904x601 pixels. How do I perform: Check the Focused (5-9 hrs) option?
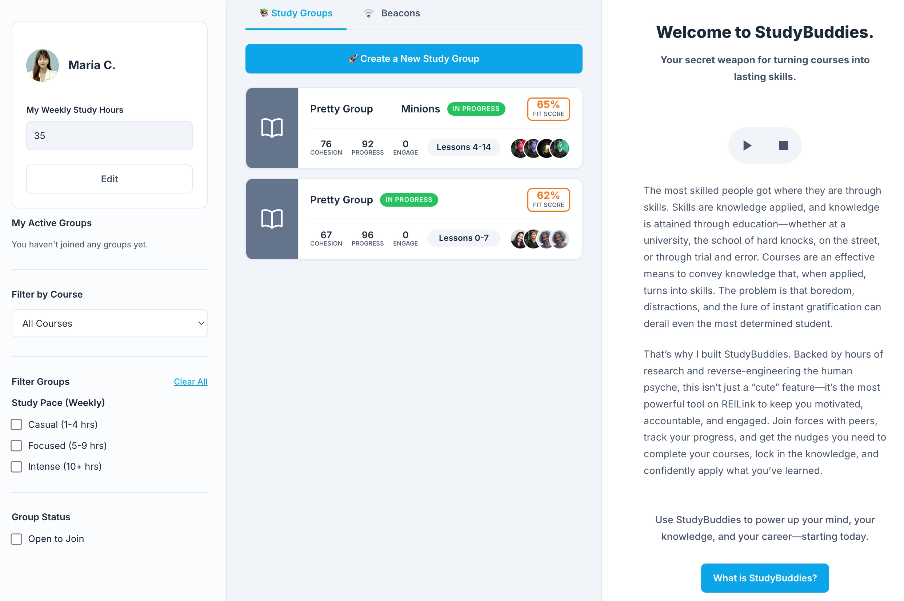16,446
